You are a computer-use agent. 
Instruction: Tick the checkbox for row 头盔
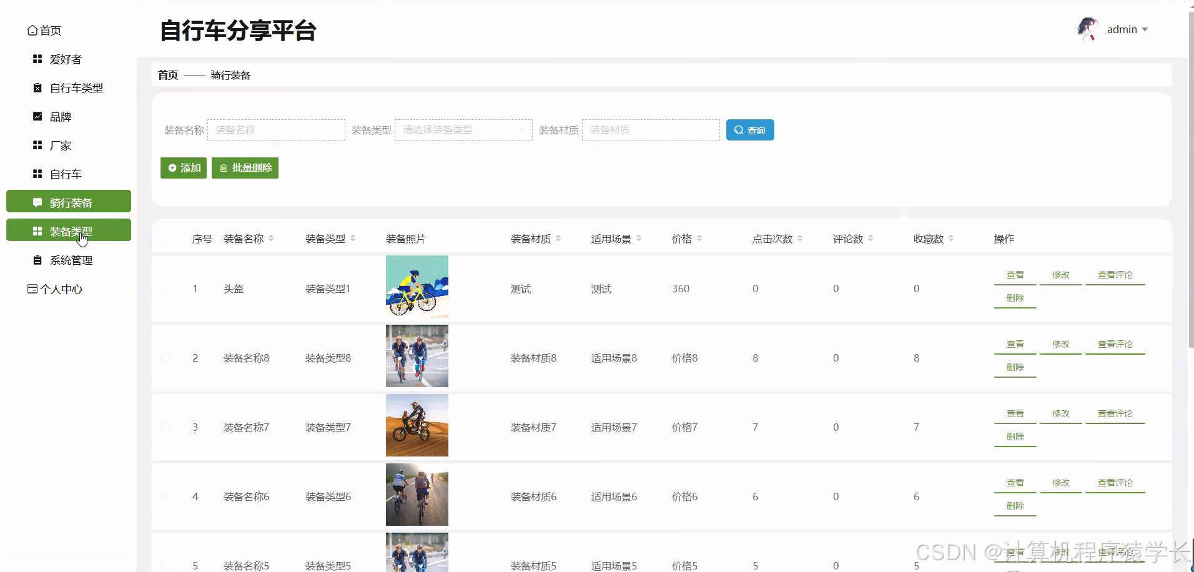coord(165,289)
